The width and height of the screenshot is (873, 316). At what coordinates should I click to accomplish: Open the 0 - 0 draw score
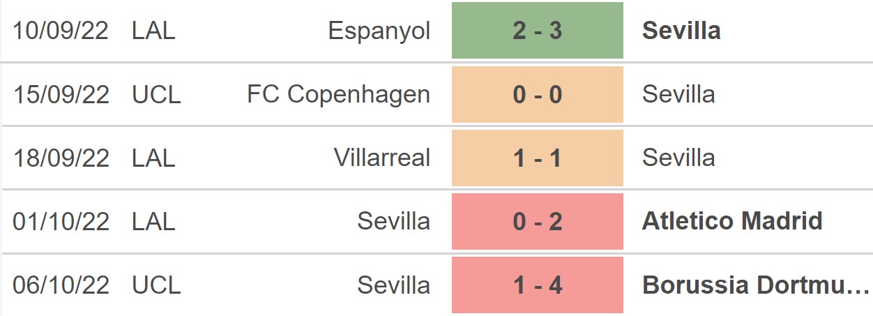click(537, 94)
